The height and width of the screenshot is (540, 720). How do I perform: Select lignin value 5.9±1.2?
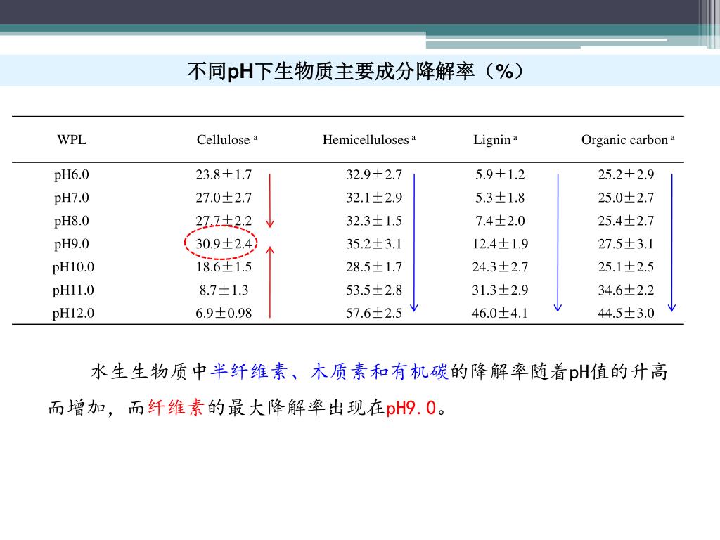pos(500,174)
